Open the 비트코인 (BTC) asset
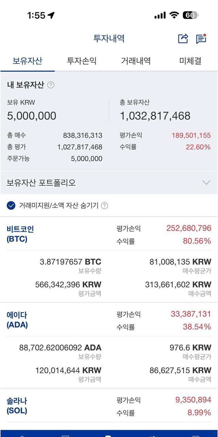The image size is (218, 437). (x=20, y=234)
